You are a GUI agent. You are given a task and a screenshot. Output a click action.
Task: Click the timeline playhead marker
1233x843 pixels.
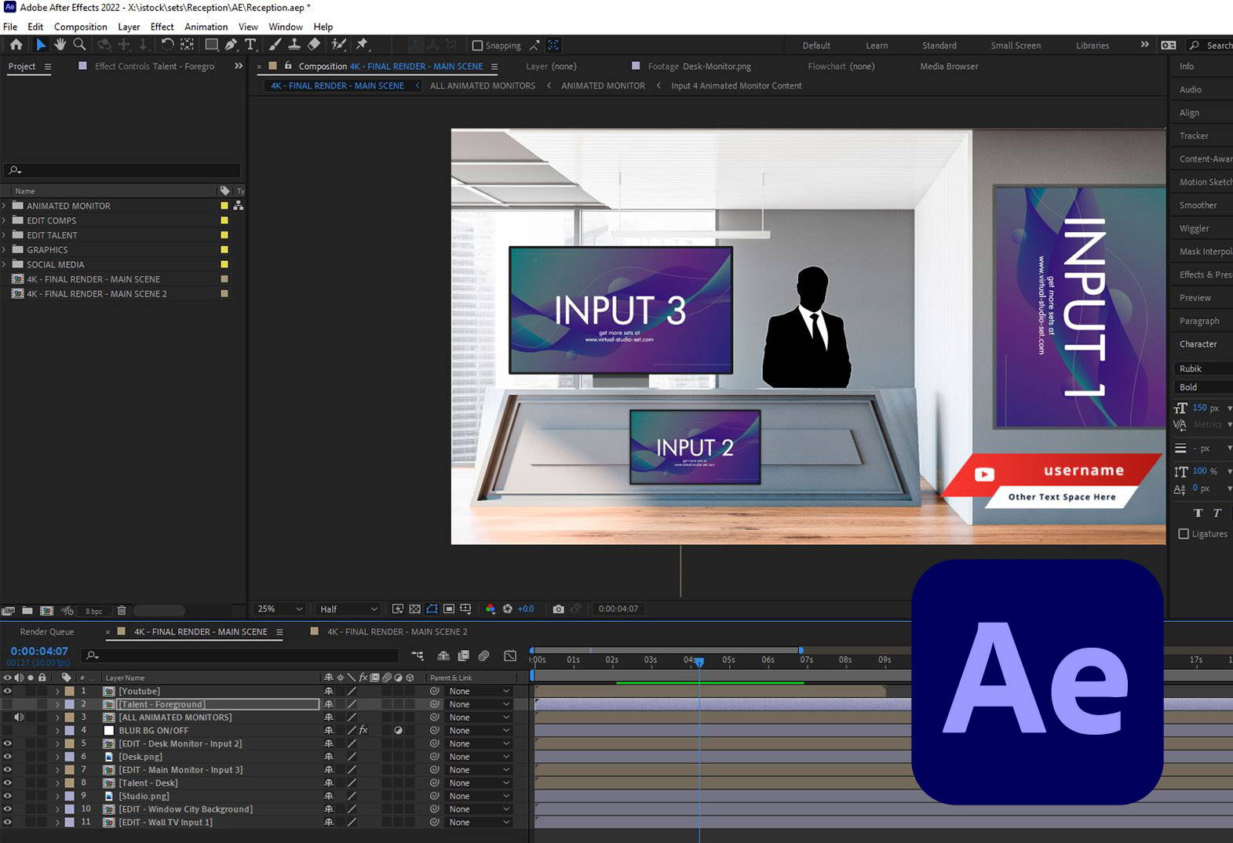[x=699, y=662]
